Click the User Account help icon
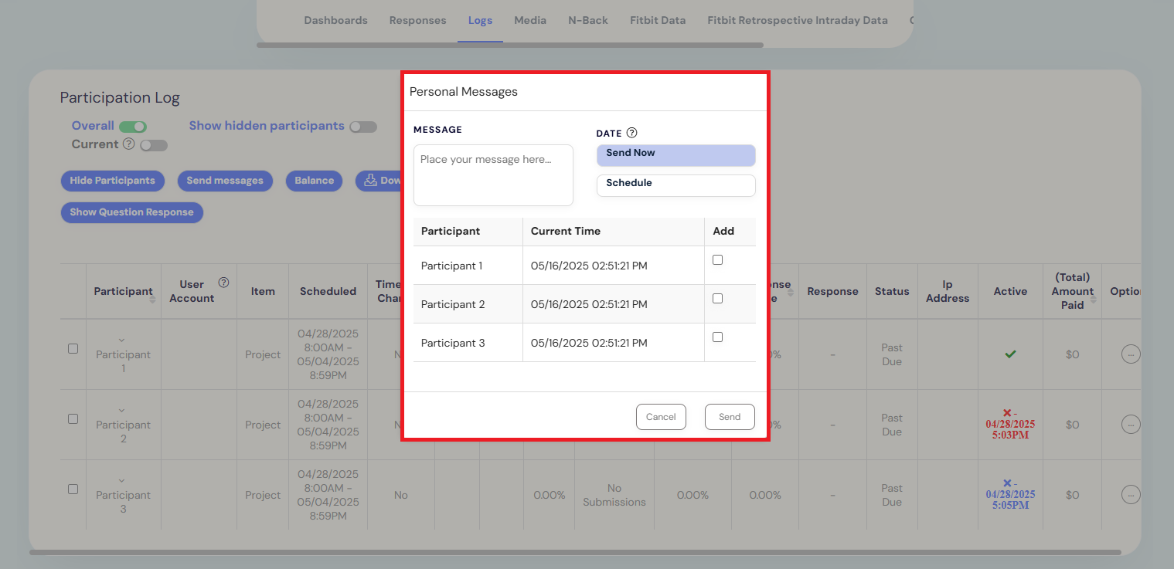 pos(223,283)
